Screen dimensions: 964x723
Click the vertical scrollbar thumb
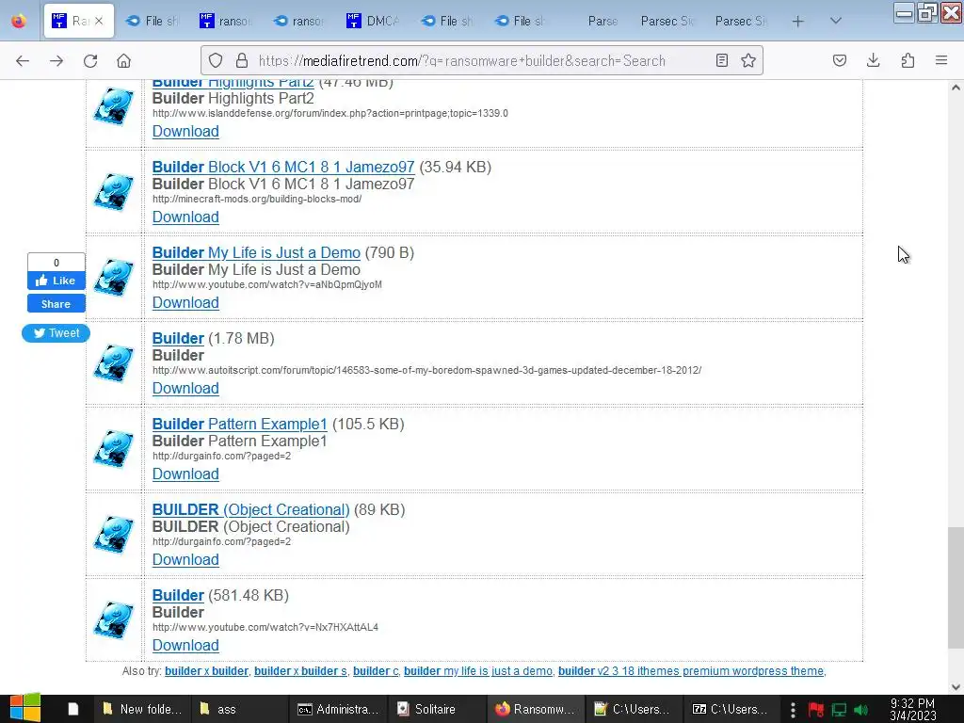tap(956, 588)
